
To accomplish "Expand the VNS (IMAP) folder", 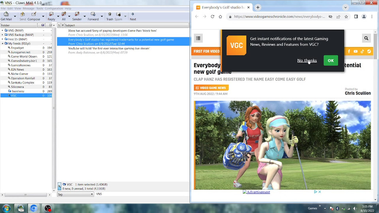I will pos(3,30).
